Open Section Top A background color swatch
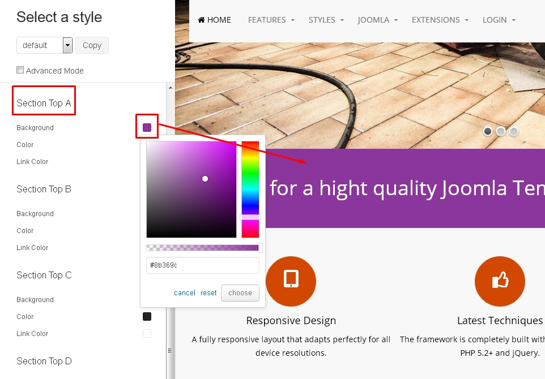This screenshot has width=545, height=379. [x=147, y=127]
